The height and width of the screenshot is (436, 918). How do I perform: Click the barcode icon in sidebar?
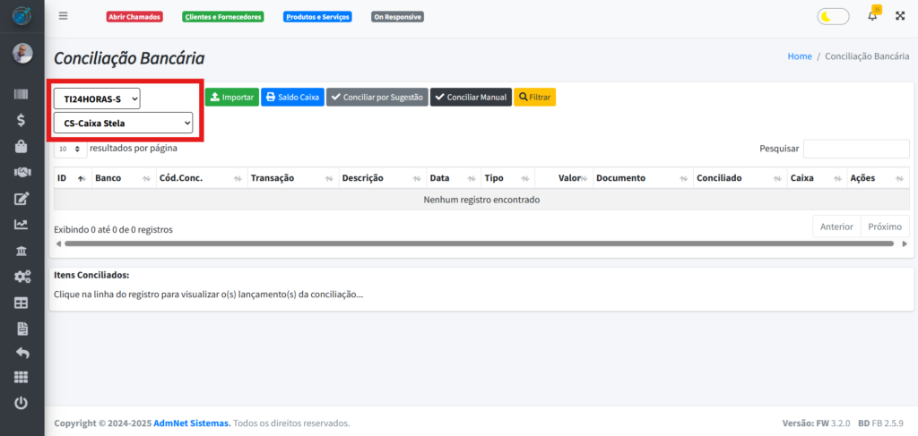[x=22, y=94]
